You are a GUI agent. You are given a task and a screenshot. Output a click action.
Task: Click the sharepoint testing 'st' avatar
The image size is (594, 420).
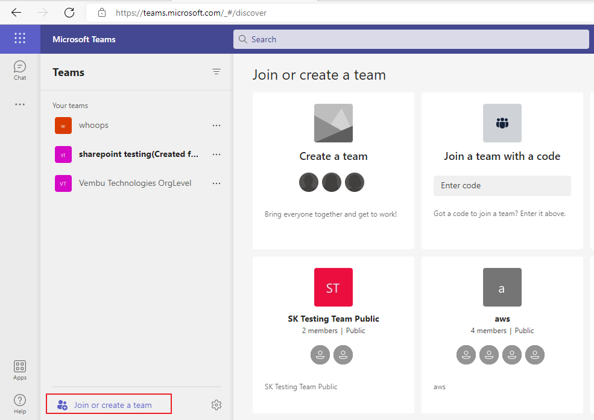point(63,154)
